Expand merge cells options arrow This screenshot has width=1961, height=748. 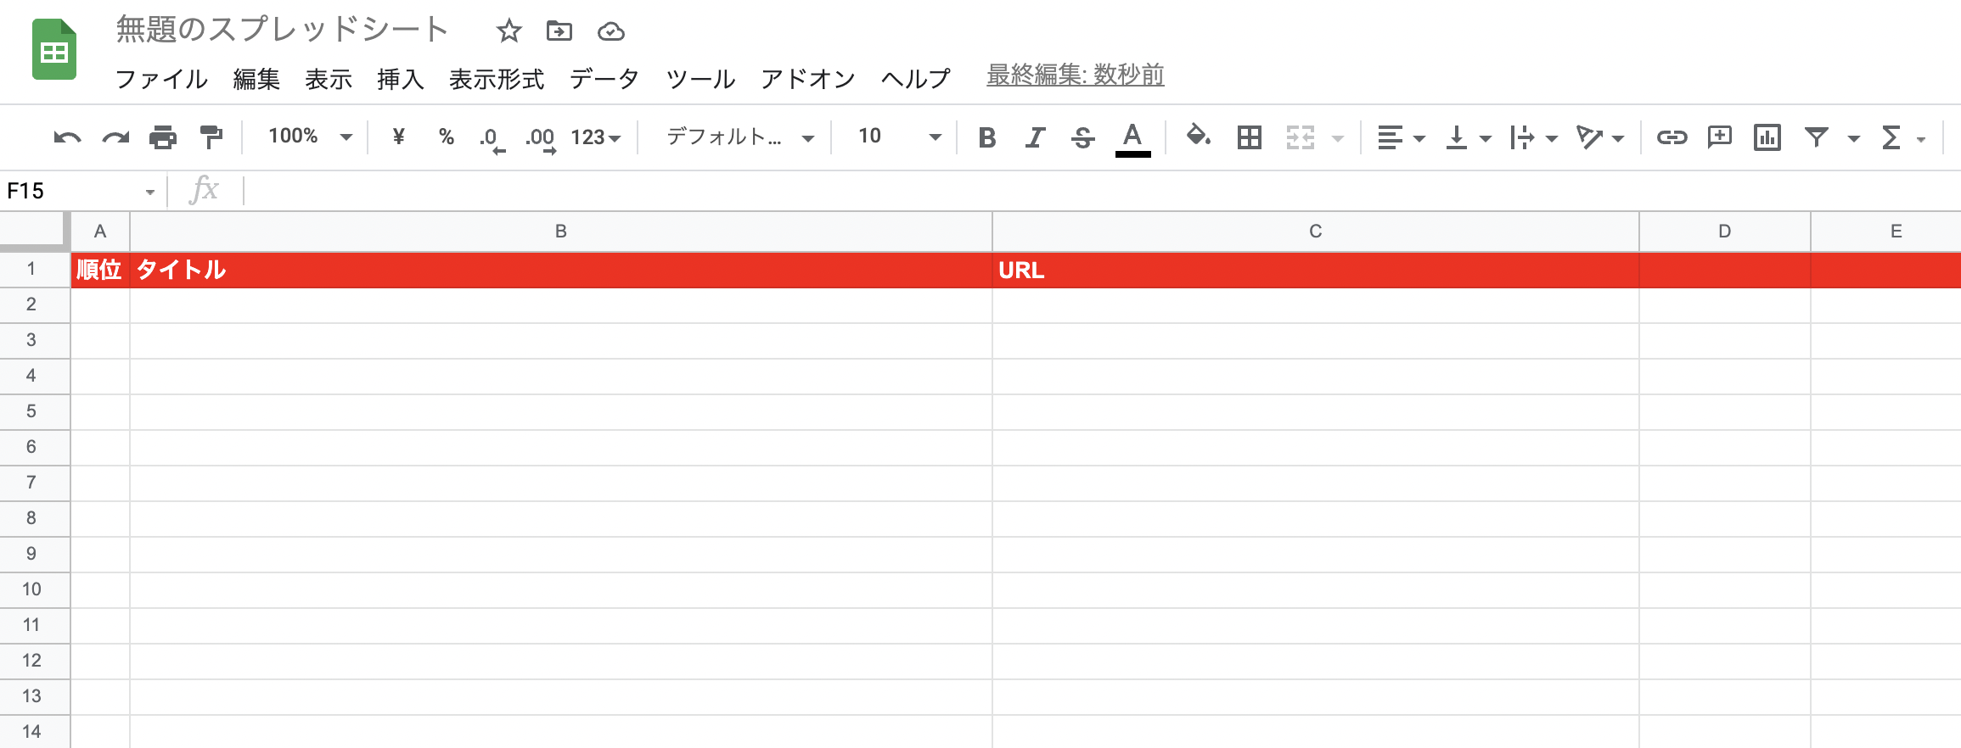(1338, 138)
